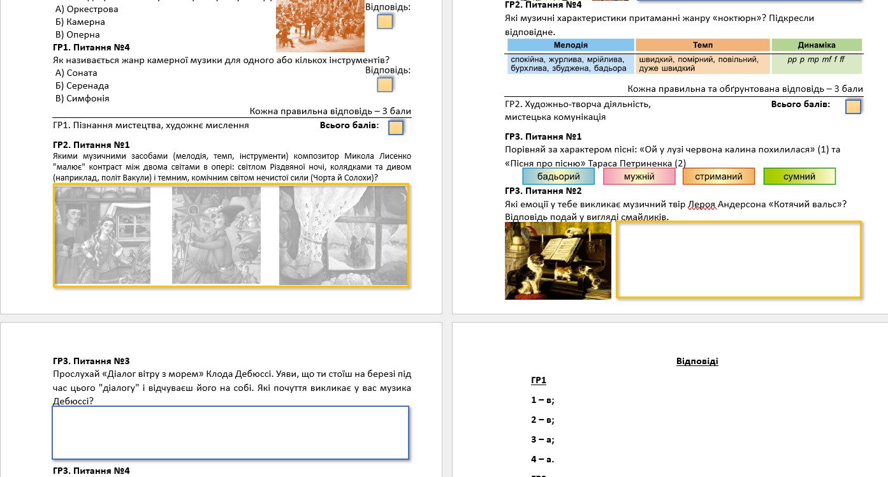The width and height of the screenshot is (888, 477).
Task: Click the 'Динаміка' table header cell
Action: tap(816, 45)
